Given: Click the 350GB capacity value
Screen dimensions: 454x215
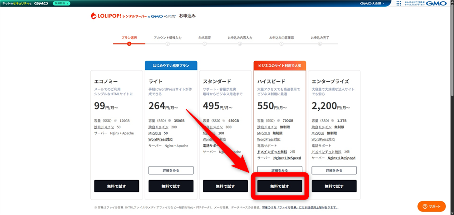Looking at the screenshot, I should tap(179, 121).
